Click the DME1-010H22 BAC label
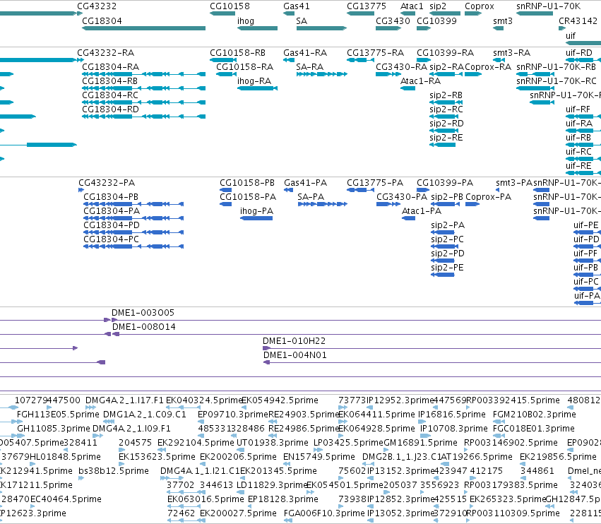601x524 pixels. 294,341
